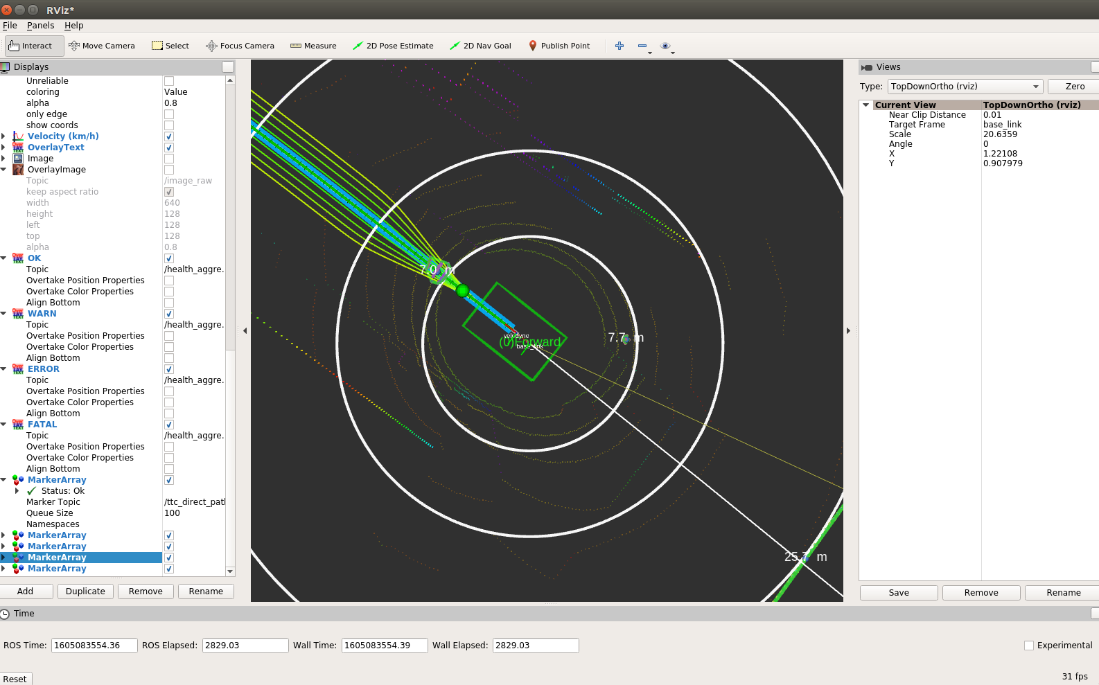Image resolution: width=1099 pixels, height=685 pixels.
Task: Click the Queue Size value 100
Action: tap(172, 513)
